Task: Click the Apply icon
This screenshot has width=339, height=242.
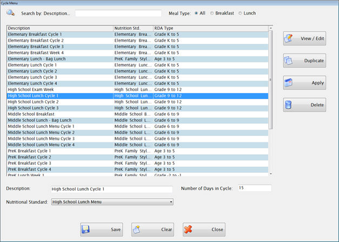Action: (290, 83)
